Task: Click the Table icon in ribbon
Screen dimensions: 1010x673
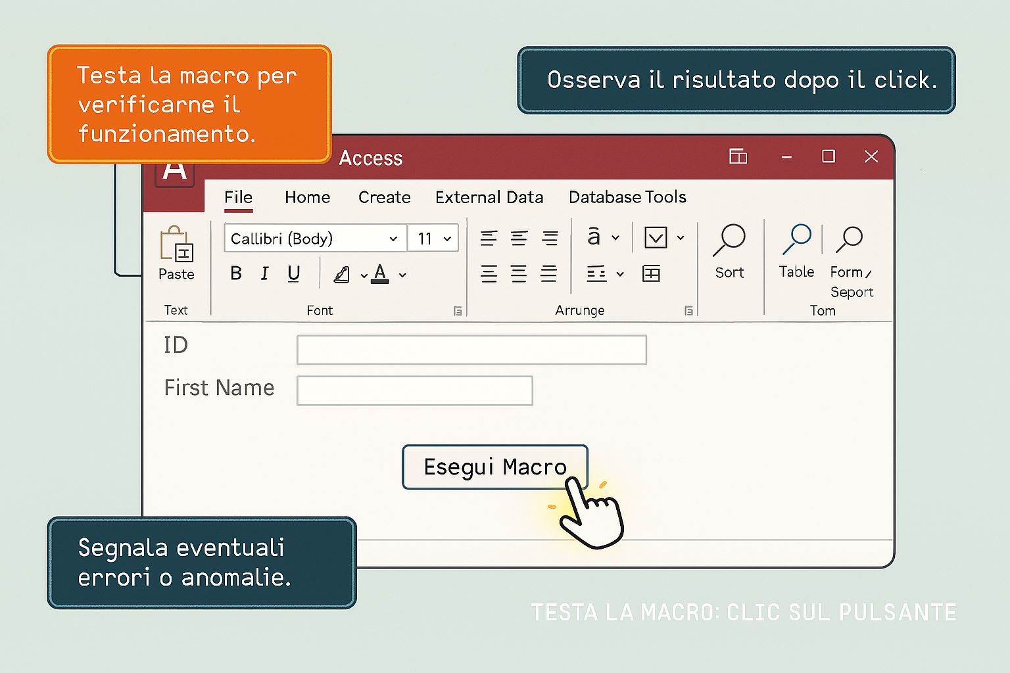Action: coord(796,240)
